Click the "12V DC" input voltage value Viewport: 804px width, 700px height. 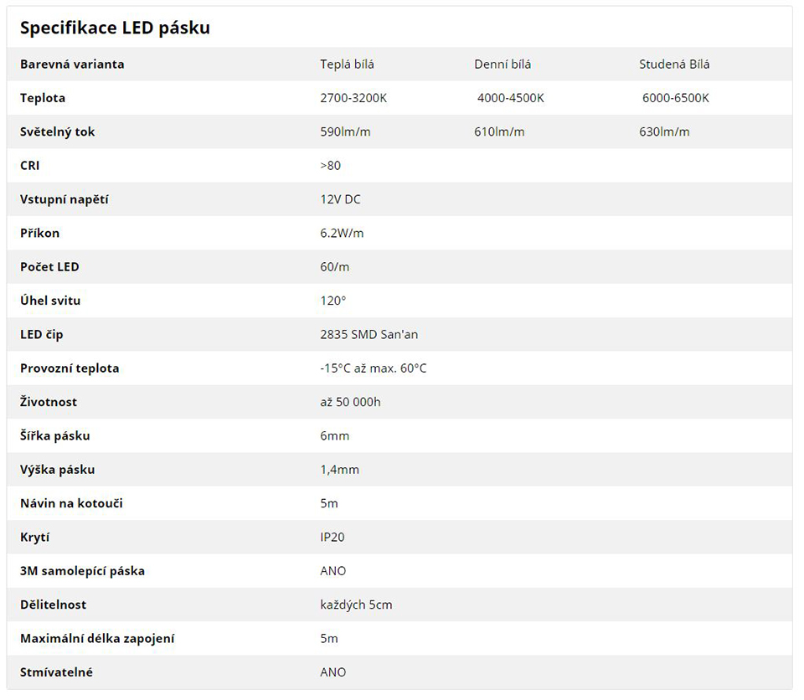340,199
